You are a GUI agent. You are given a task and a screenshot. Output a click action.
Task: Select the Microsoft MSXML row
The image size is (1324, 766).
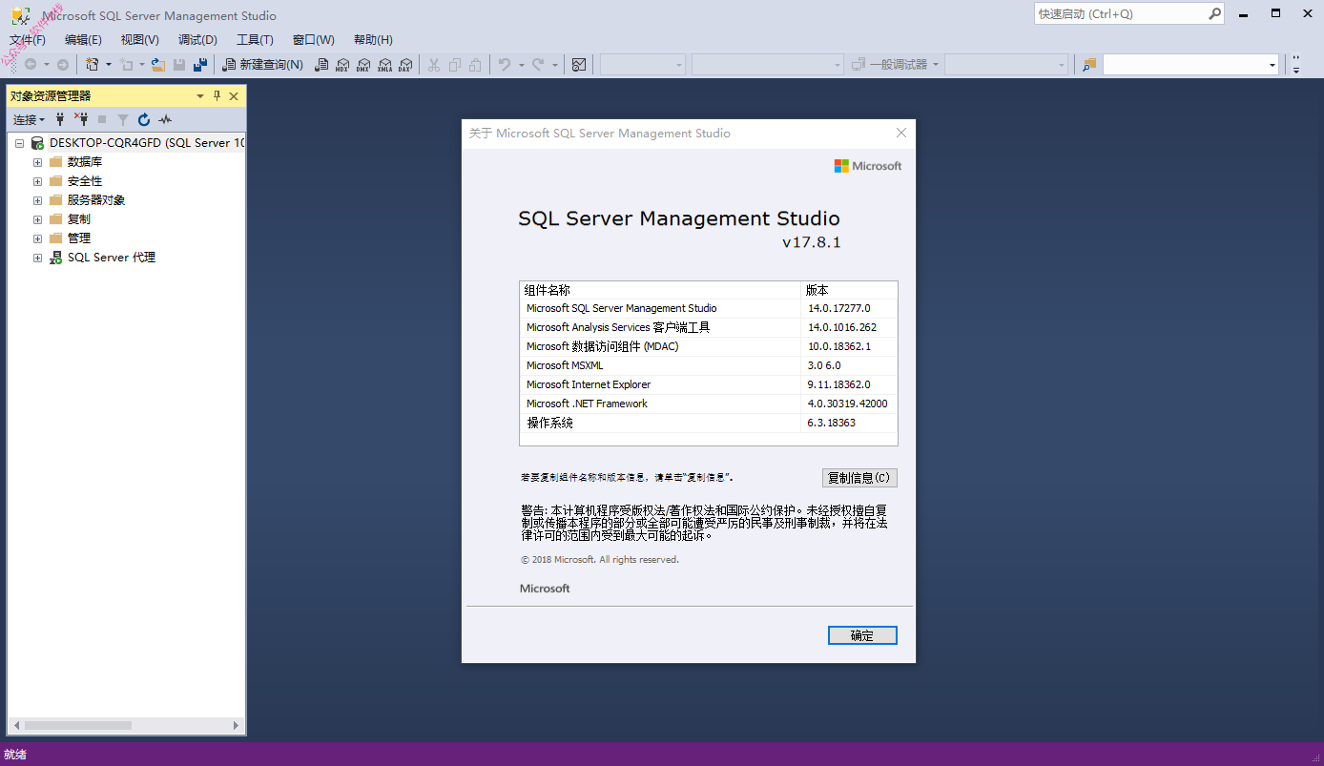coord(709,365)
